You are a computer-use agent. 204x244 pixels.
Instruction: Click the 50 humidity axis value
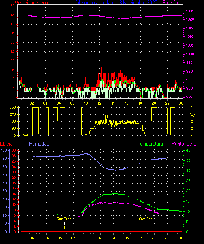pyautogui.click(x=5, y=191)
